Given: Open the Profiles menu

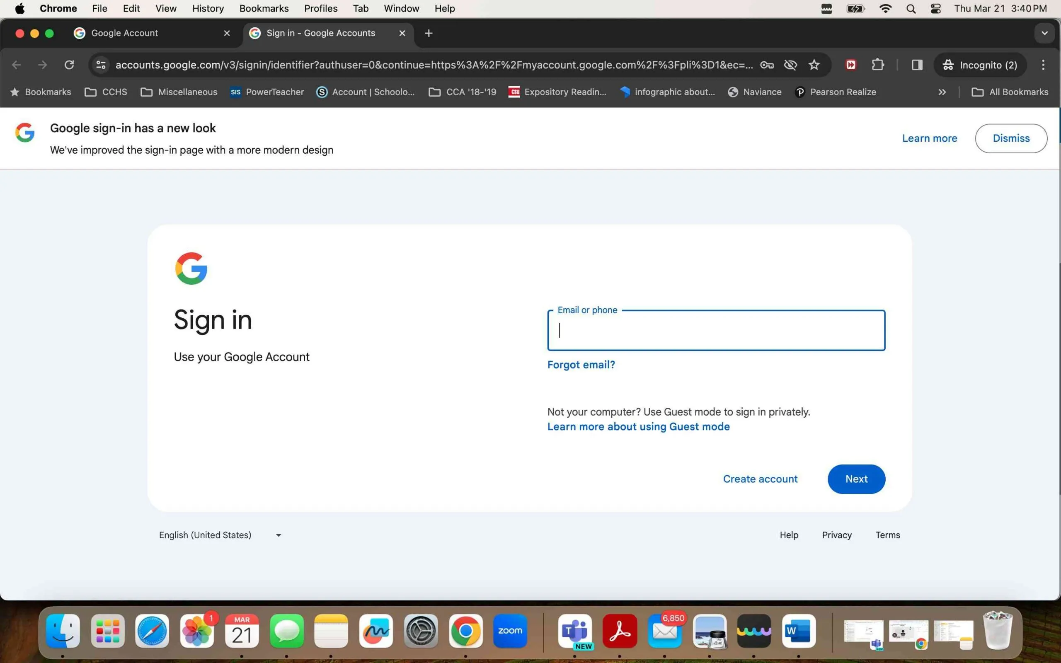Looking at the screenshot, I should point(320,8).
